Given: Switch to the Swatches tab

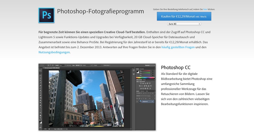Looking at the screenshot, I should pos(142,69).
